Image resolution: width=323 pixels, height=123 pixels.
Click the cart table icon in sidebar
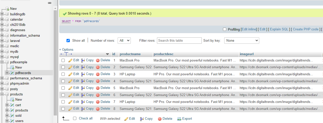click(x=12, y=105)
